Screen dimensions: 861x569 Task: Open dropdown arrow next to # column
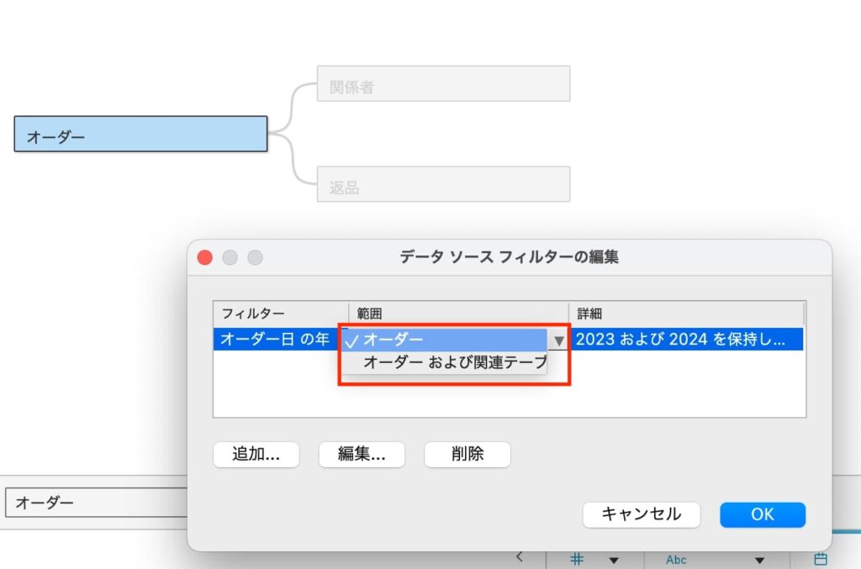(614, 561)
